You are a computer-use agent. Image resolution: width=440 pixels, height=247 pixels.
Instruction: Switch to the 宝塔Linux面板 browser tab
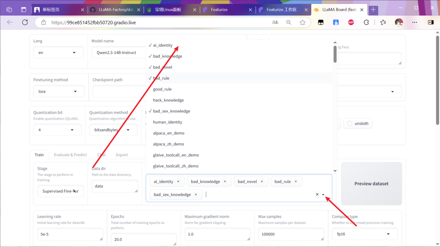(x=171, y=10)
